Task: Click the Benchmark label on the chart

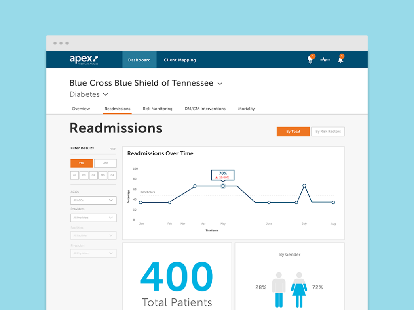Action: [148, 192]
